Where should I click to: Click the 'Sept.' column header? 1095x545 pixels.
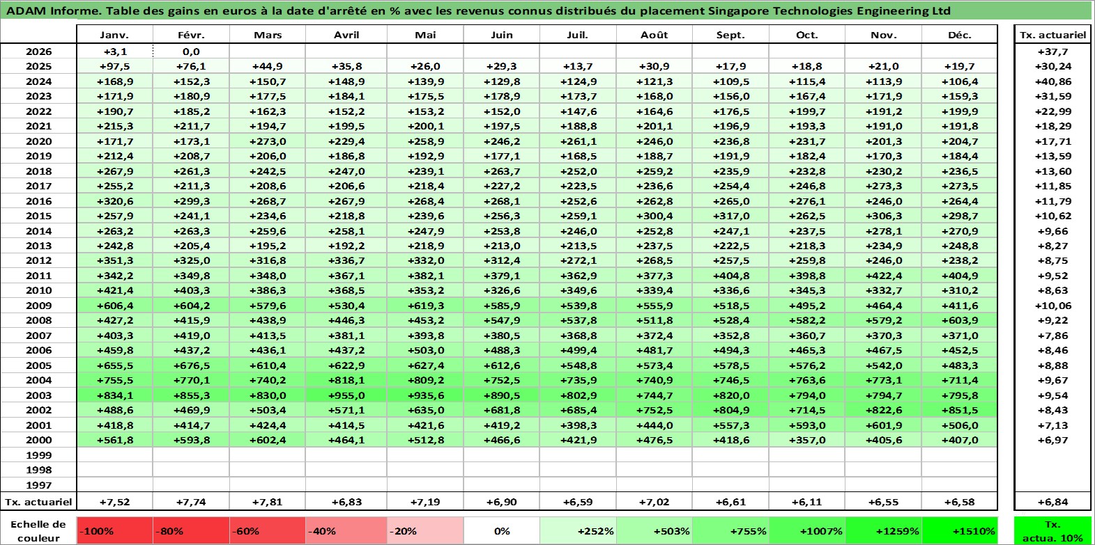(x=730, y=35)
